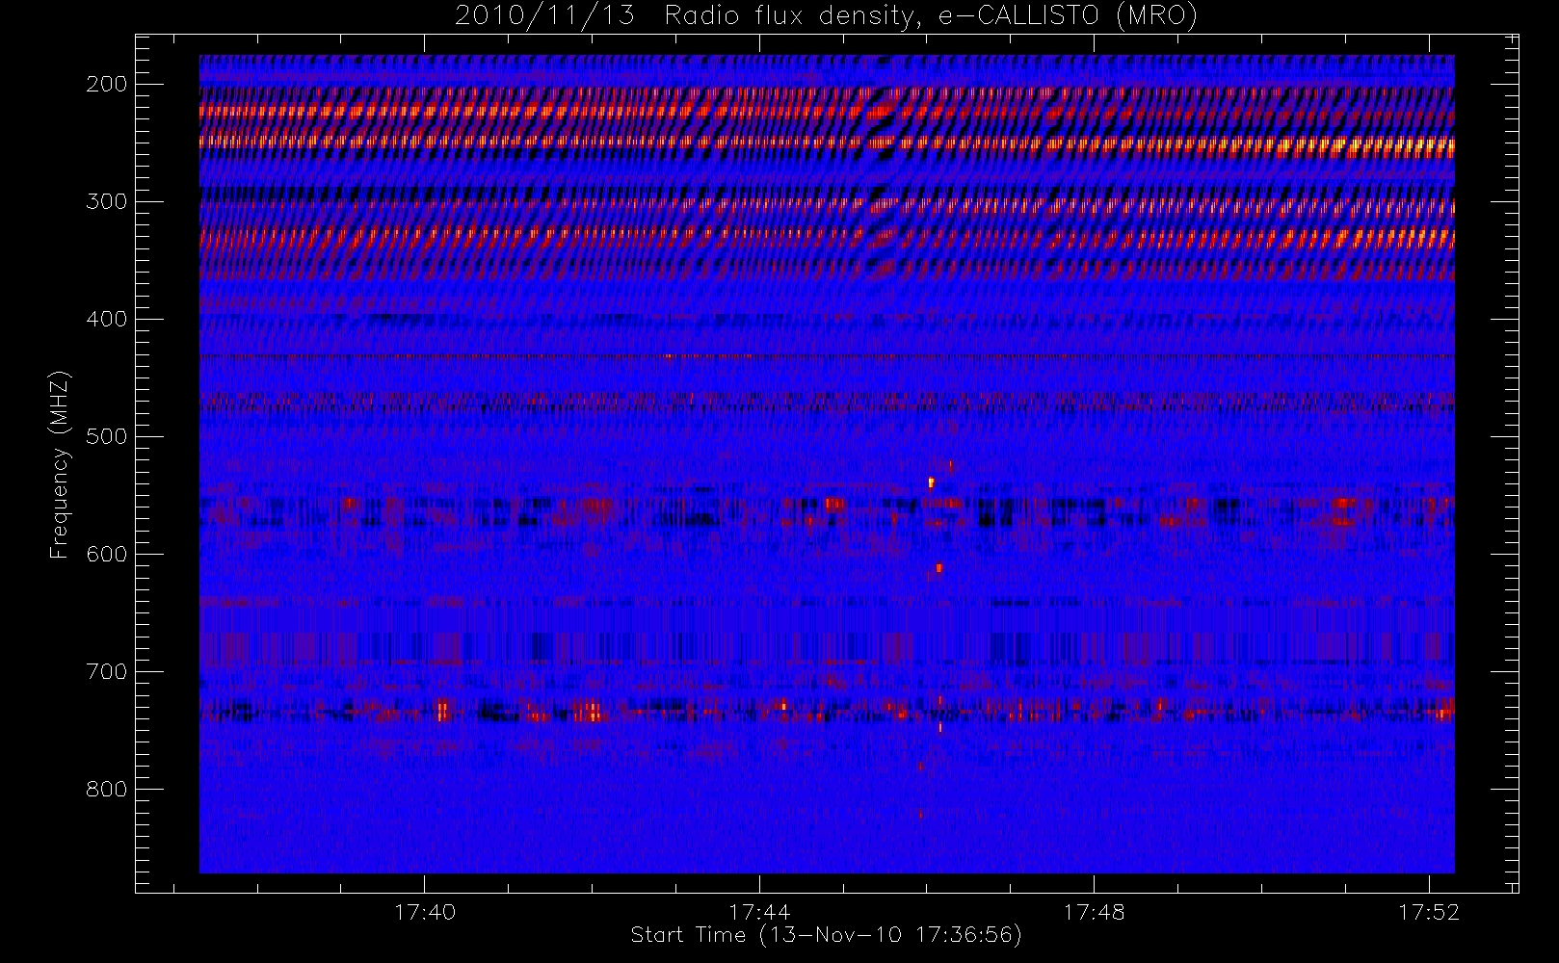Click the 400 frequency tick label

click(x=107, y=319)
